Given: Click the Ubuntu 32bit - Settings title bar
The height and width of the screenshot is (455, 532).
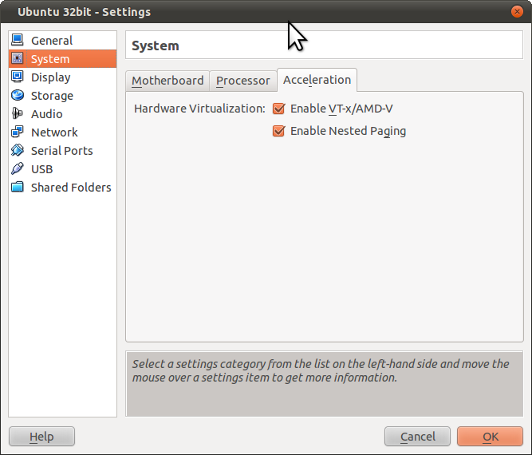Looking at the screenshot, I should [78, 12].
